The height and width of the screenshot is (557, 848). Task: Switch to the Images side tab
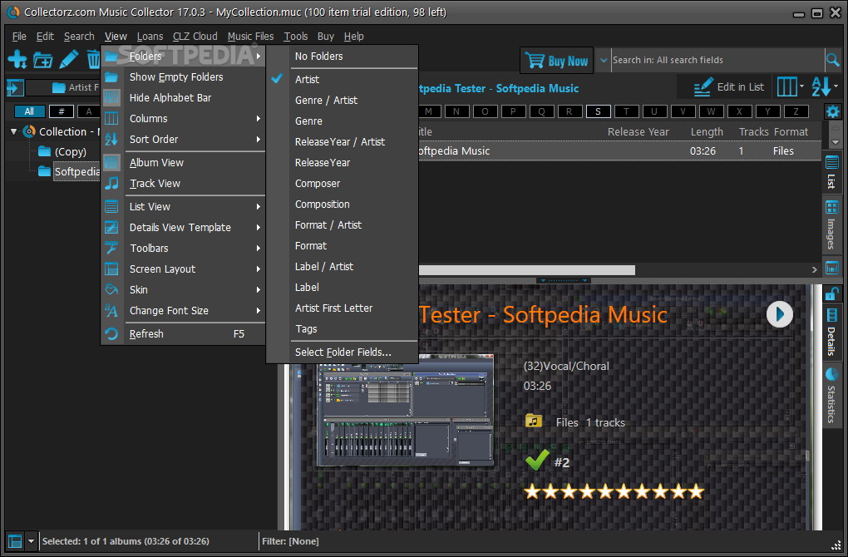click(831, 225)
